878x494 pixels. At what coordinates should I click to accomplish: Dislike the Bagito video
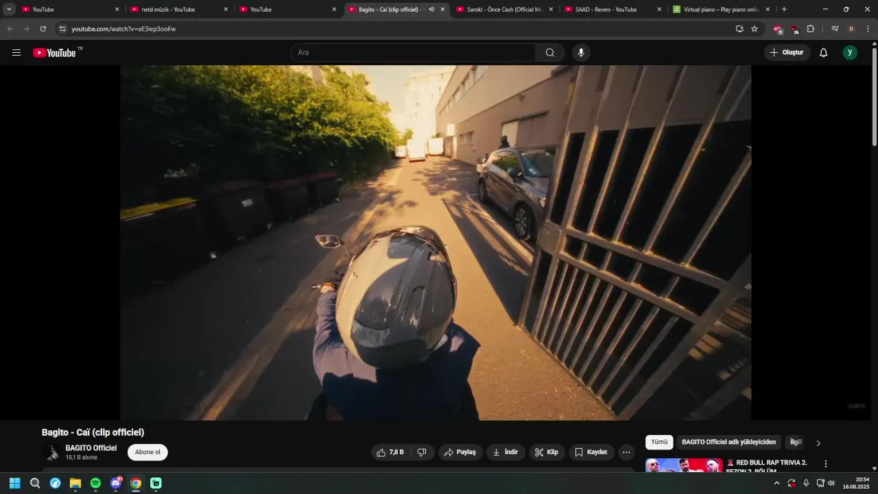(422, 452)
